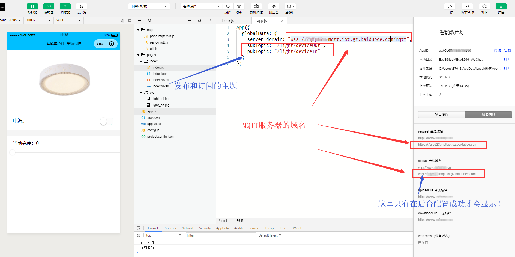Open the iPhone 6 Plus device dropdown
Image resolution: width=515 pixels, height=257 pixels.
[10, 20]
